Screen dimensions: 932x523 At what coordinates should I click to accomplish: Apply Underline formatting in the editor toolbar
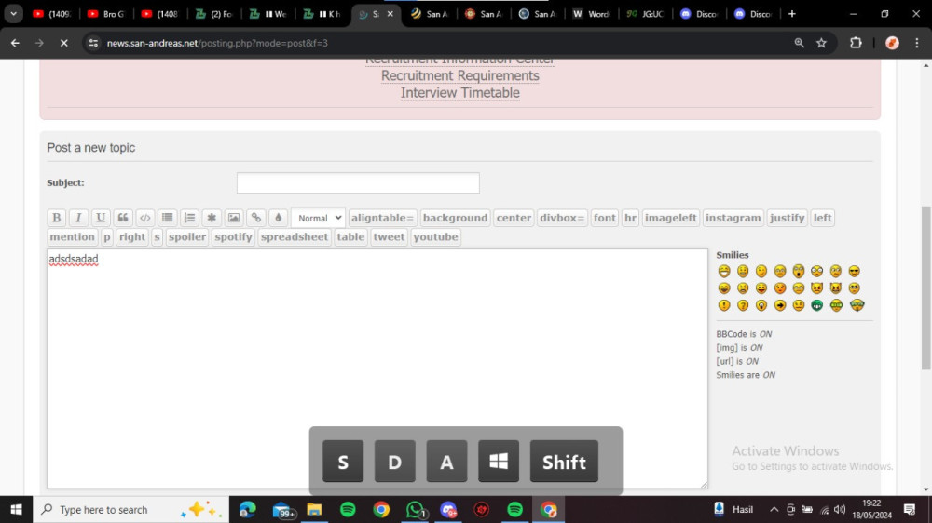(101, 218)
